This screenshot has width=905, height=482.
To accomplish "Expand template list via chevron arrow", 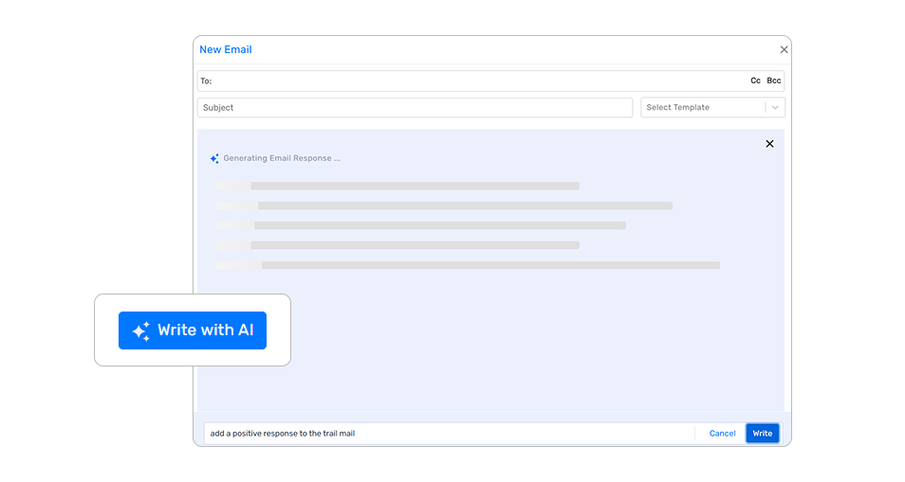I will (775, 108).
